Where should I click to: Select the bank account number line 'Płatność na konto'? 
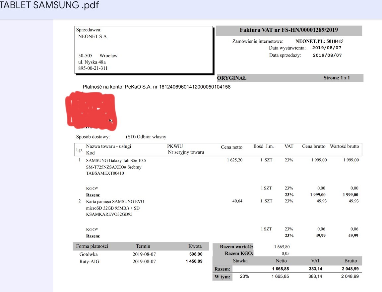(157, 87)
